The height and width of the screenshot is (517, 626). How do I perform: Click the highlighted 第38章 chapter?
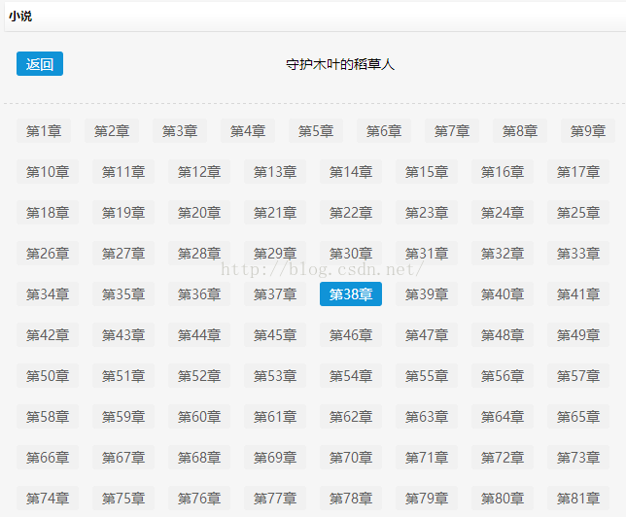351,293
